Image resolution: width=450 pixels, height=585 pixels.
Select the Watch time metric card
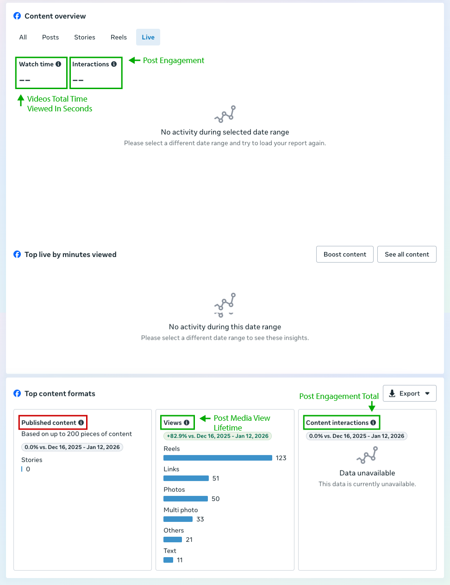[x=41, y=73]
